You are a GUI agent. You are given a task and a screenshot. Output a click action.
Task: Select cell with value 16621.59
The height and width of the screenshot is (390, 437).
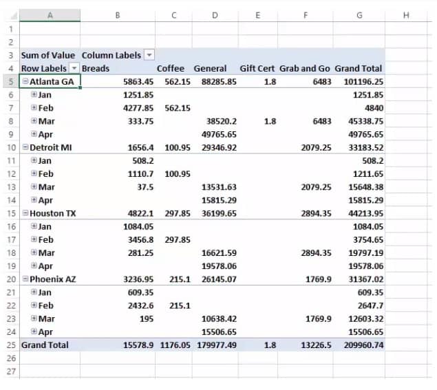(x=215, y=252)
